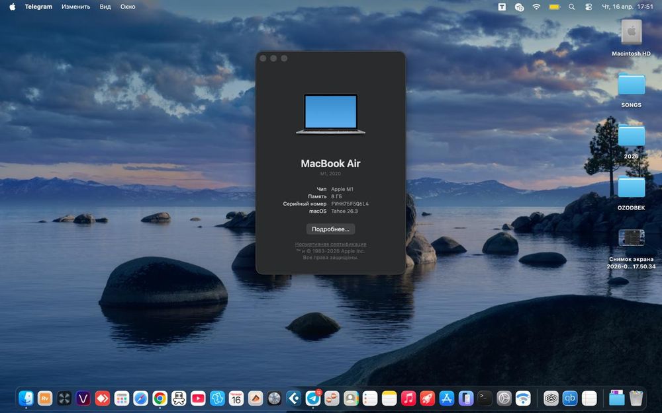Open AnyDesk red icon in dock
Image resolution: width=662 pixels, height=413 pixels.
tap(103, 398)
